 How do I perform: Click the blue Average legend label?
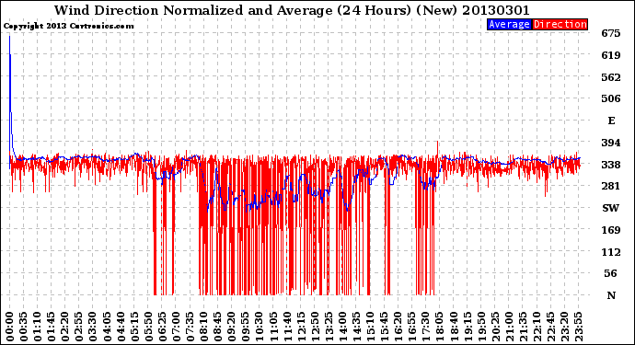[509, 24]
